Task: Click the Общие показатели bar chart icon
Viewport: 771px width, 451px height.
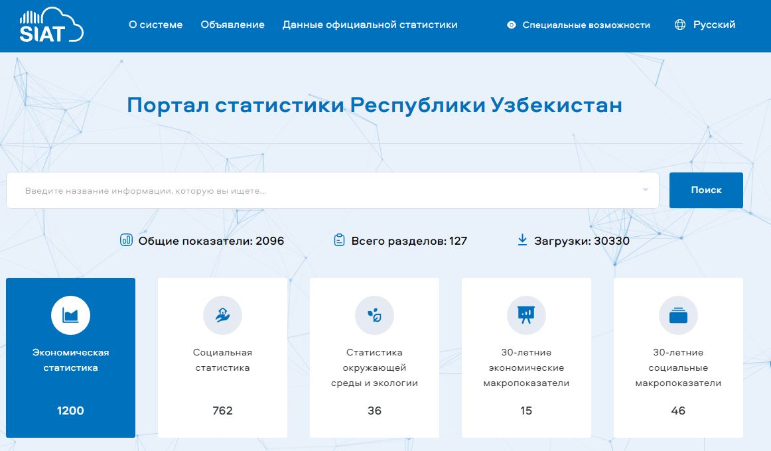Action: (x=126, y=240)
